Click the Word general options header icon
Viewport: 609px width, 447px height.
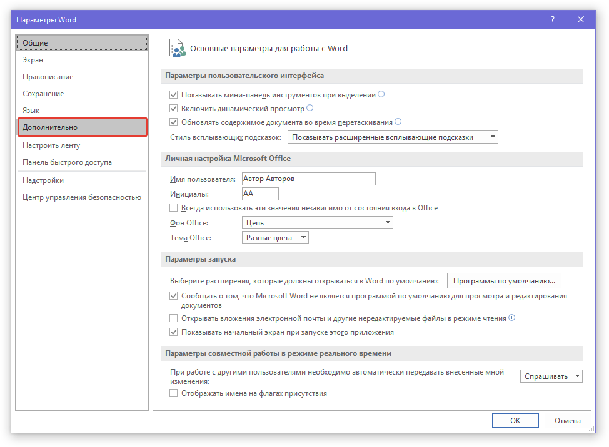178,49
